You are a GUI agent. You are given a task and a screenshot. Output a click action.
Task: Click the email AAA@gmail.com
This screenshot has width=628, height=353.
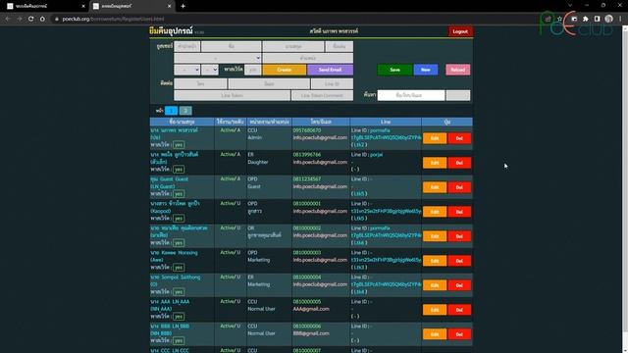[x=311, y=309]
